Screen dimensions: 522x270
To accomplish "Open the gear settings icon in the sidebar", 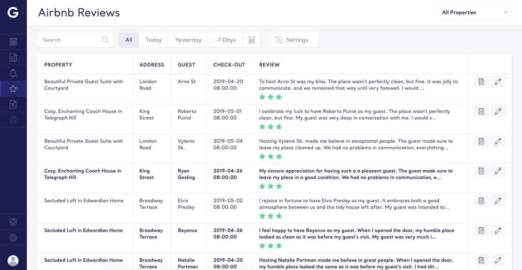I will 13,238.
